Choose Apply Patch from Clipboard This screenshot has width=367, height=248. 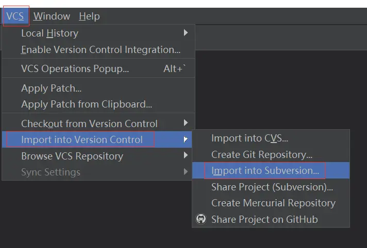click(x=86, y=104)
